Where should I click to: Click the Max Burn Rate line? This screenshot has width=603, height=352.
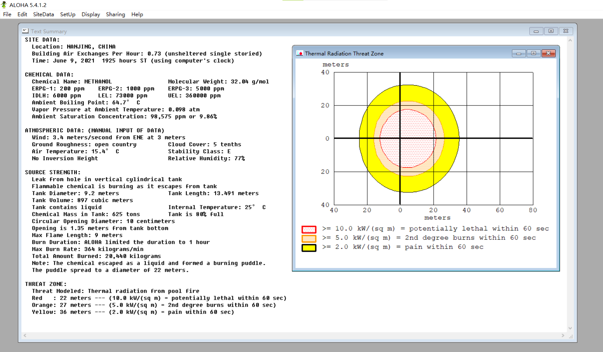point(88,249)
